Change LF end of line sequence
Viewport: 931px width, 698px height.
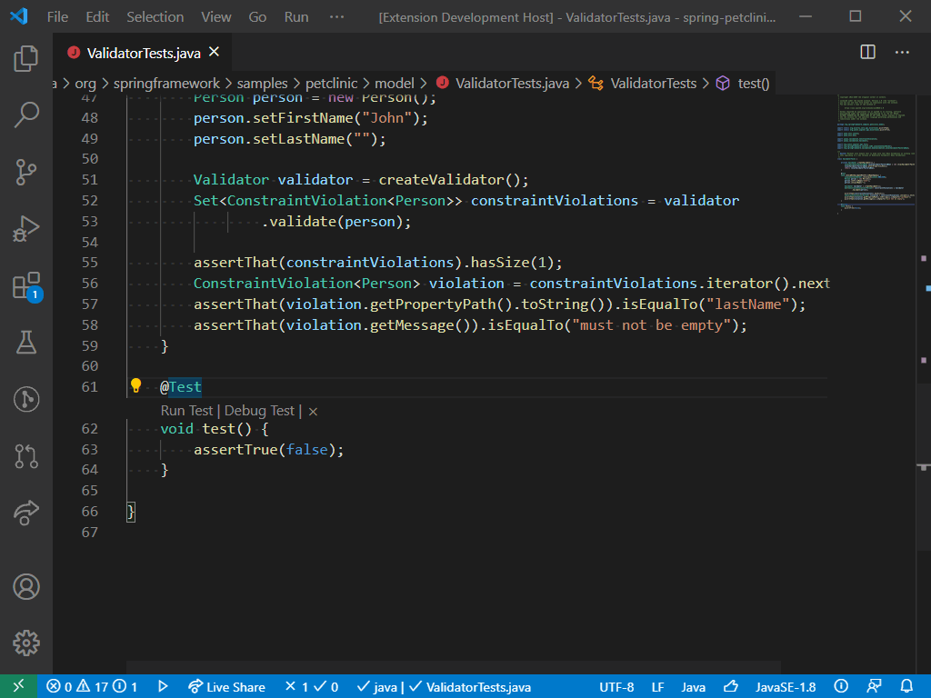point(657,687)
